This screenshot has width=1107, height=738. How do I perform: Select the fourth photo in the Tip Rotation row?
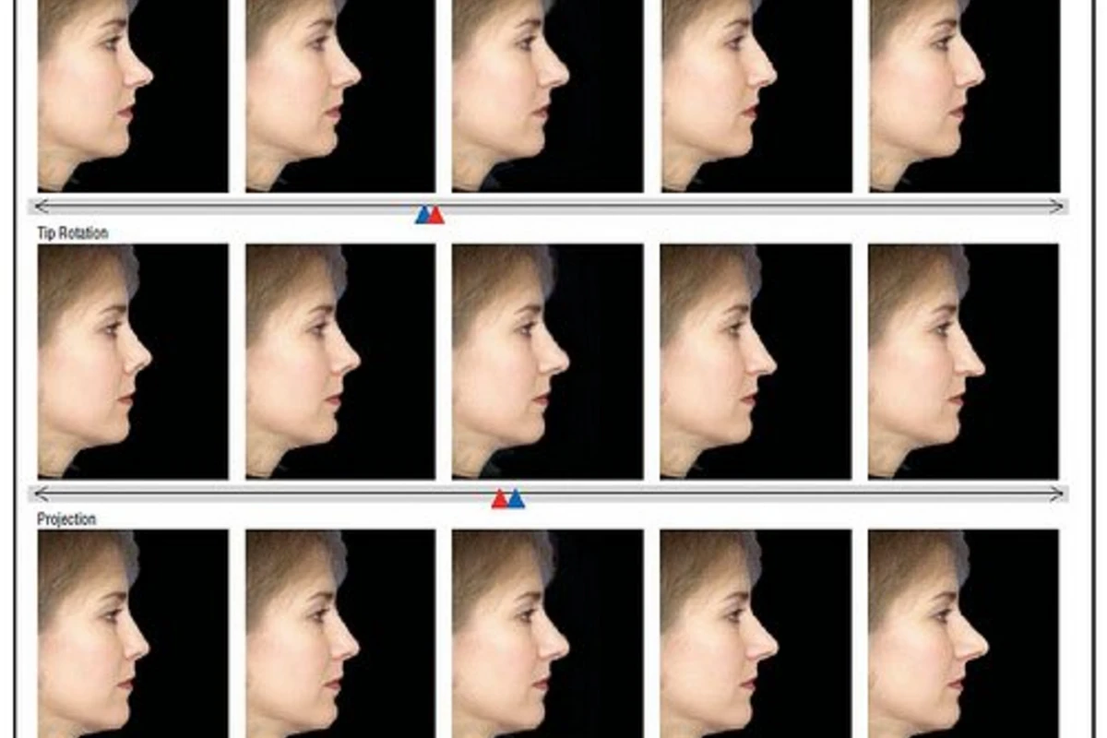tap(756, 362)
